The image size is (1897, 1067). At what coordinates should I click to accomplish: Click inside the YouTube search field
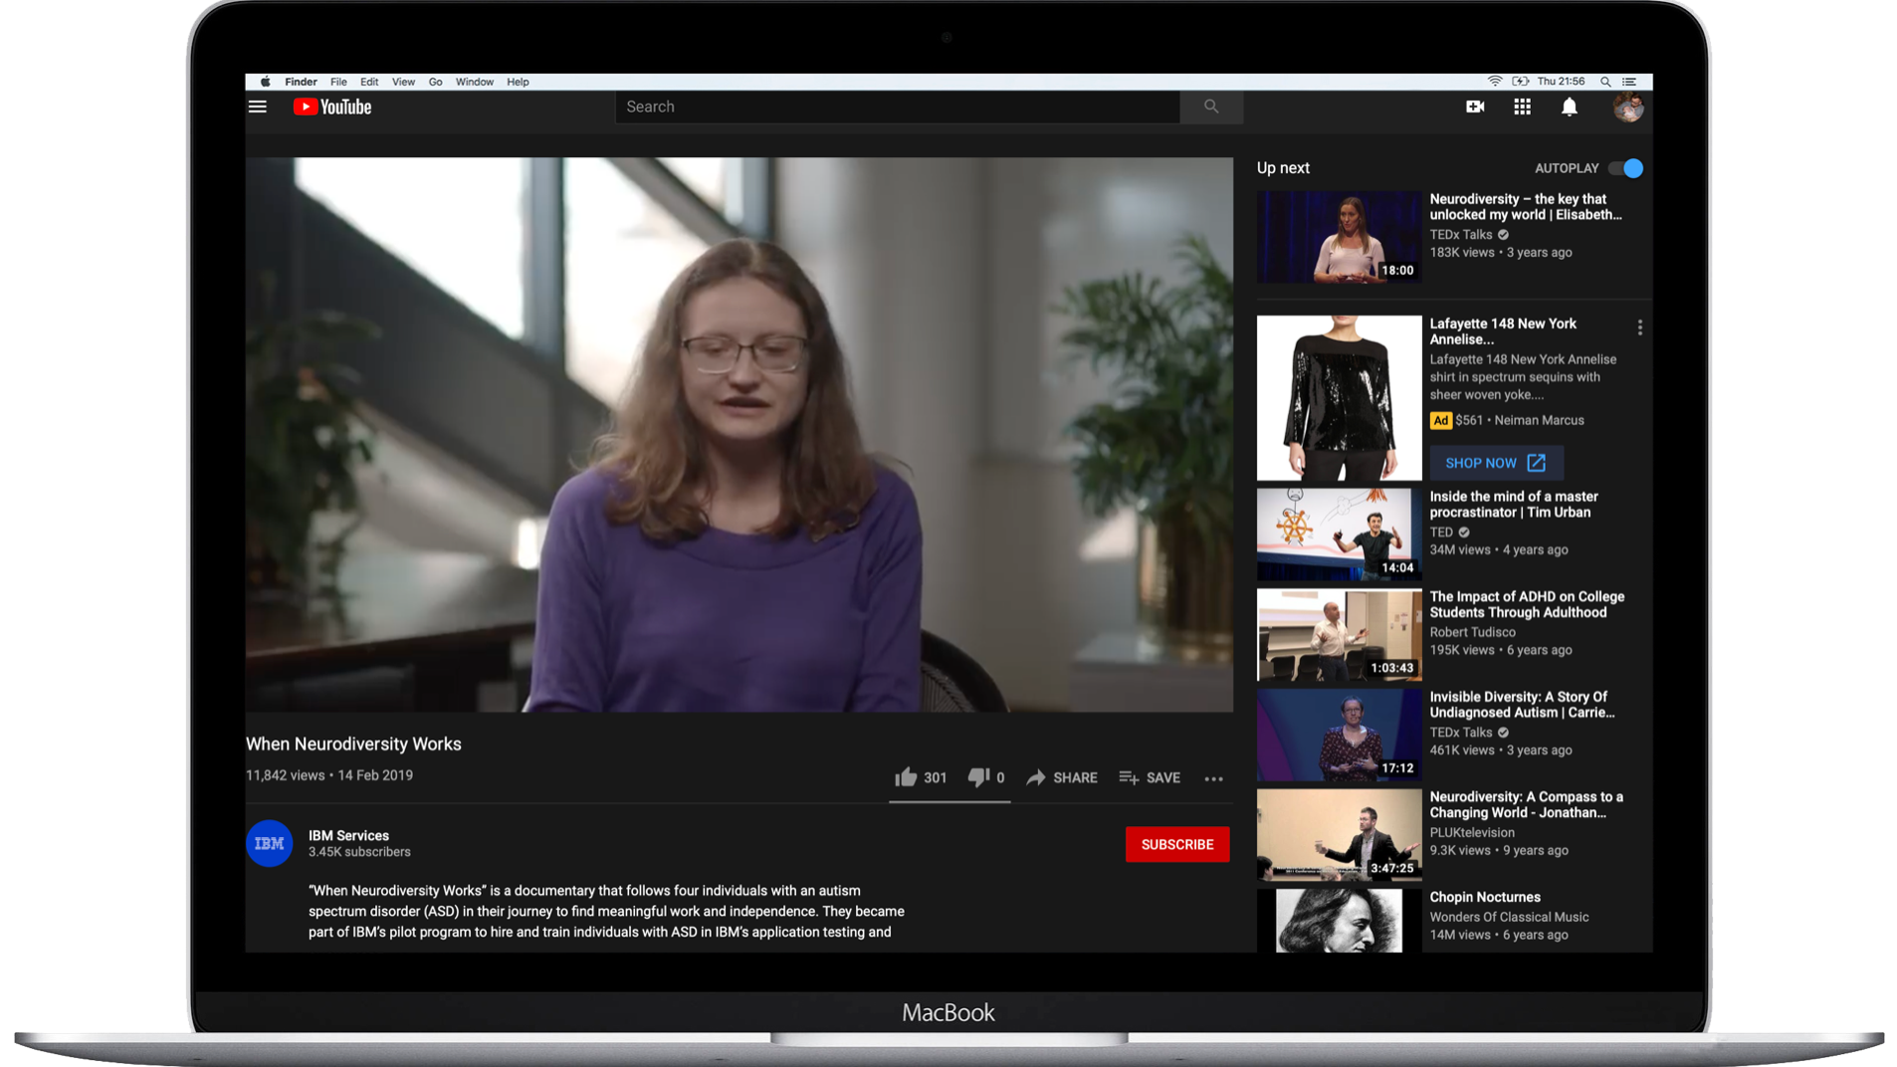[x=896, y=107]
